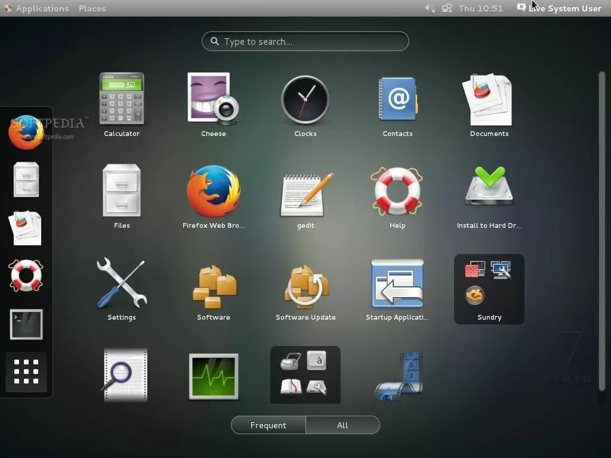The image size is (611, 458).
Task: Open the Calculator application
Action: click(x=122, y=98)
